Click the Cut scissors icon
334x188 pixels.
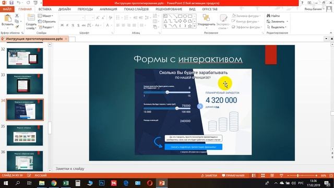coord(17,16)
